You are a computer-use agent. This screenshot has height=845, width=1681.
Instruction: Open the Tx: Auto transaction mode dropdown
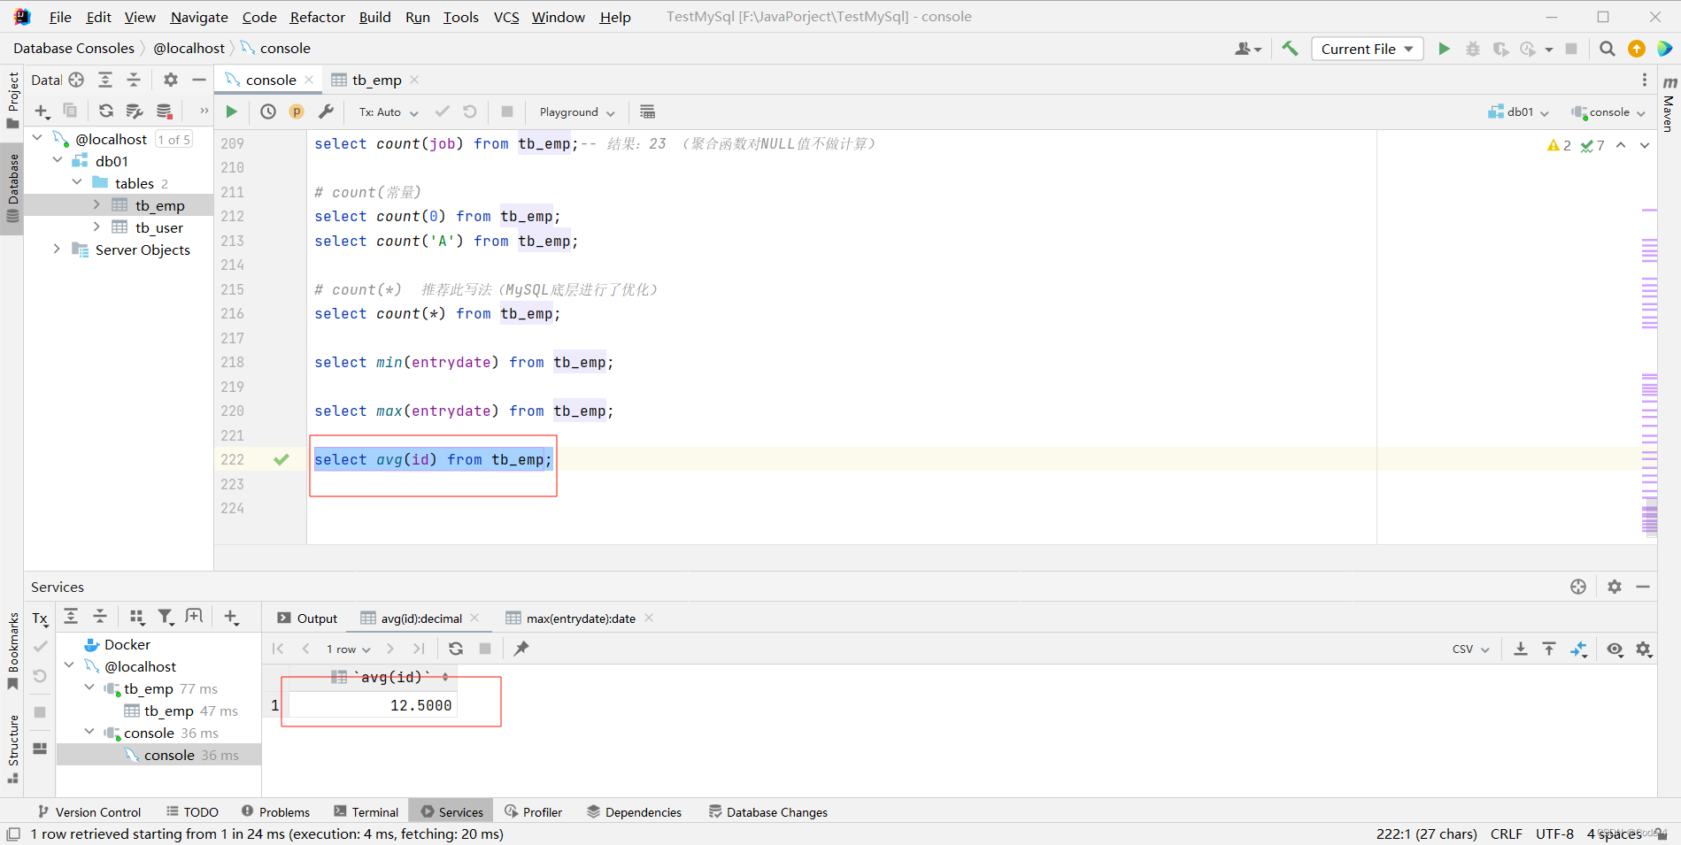point(389,112)
